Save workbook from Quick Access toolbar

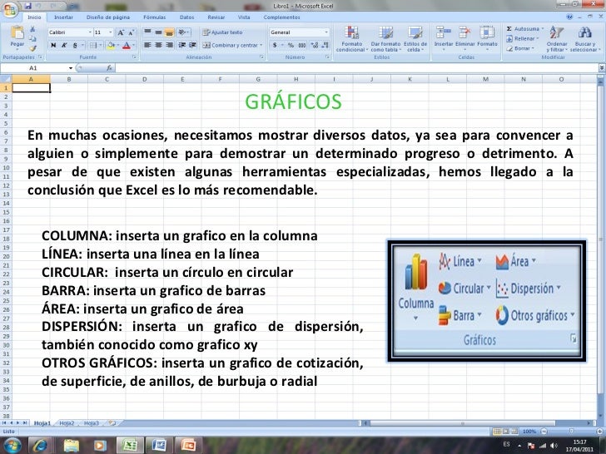(27, 6)
